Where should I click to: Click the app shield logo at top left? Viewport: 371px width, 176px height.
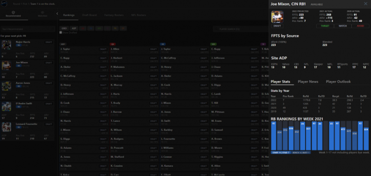click(4, 4)
